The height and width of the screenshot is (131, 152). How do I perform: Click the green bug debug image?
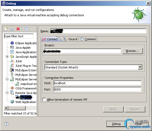click(x=139, y=14)
